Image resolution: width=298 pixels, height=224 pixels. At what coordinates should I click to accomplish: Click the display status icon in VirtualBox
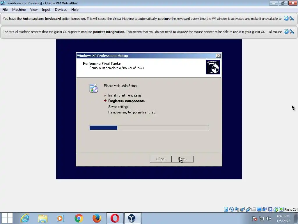coord(259,209)
